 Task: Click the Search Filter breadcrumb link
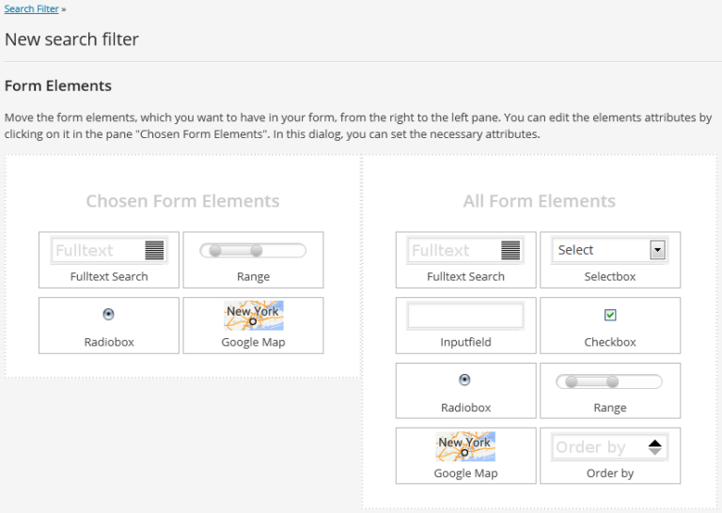tap(31, 8)
